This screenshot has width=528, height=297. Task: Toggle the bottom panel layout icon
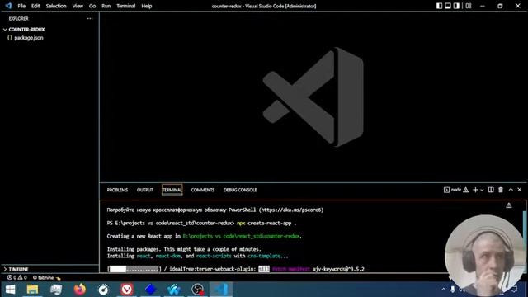[x=448, y=6]
